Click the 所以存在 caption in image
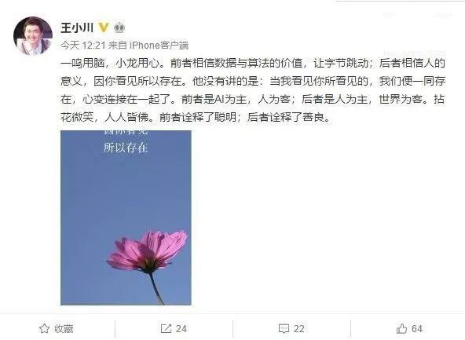 [126, 148]
